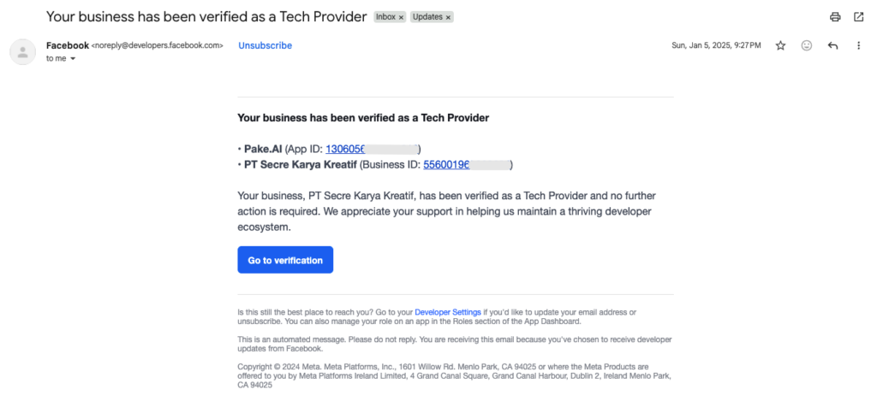Open the Developer Settings link
Viewport: 877px width, 413px height.
(447, 312)
